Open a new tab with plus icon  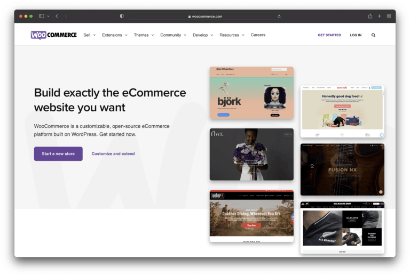(x=380, y=17)
